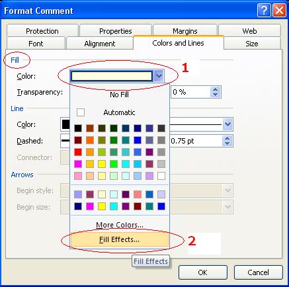Open More Colors option
The height and width of the screenshot is (287, 289).
[x=120, y=225]
